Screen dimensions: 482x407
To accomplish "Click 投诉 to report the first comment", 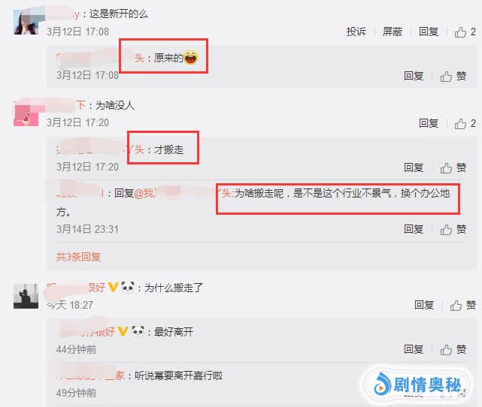I will [356, 32].
